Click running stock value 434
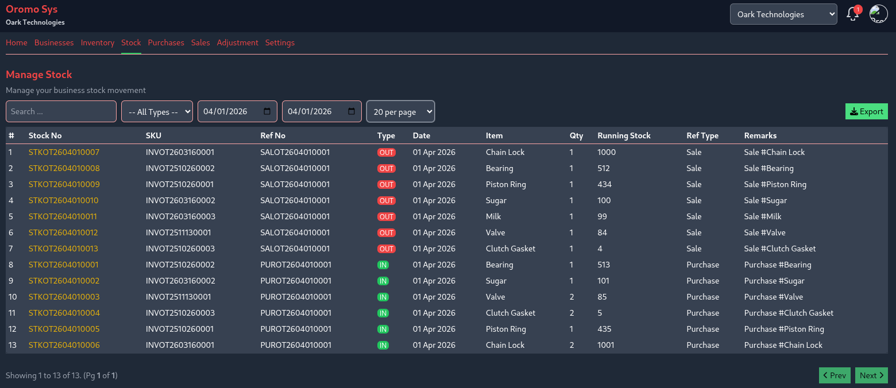This screenshot has width=896, height=388. click(605, 184)
